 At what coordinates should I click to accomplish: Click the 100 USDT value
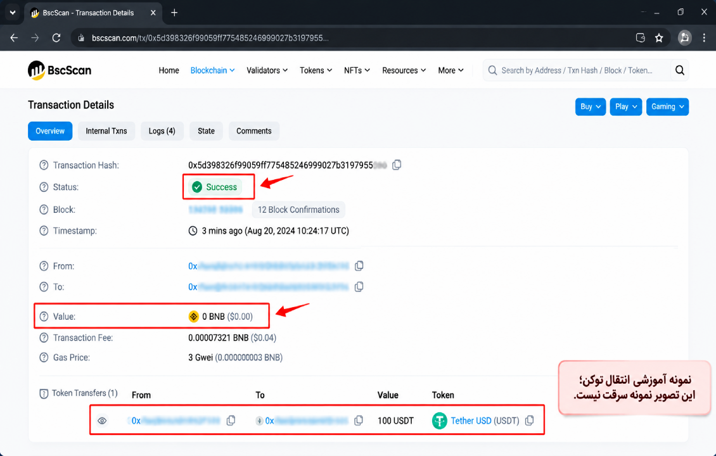395,421
